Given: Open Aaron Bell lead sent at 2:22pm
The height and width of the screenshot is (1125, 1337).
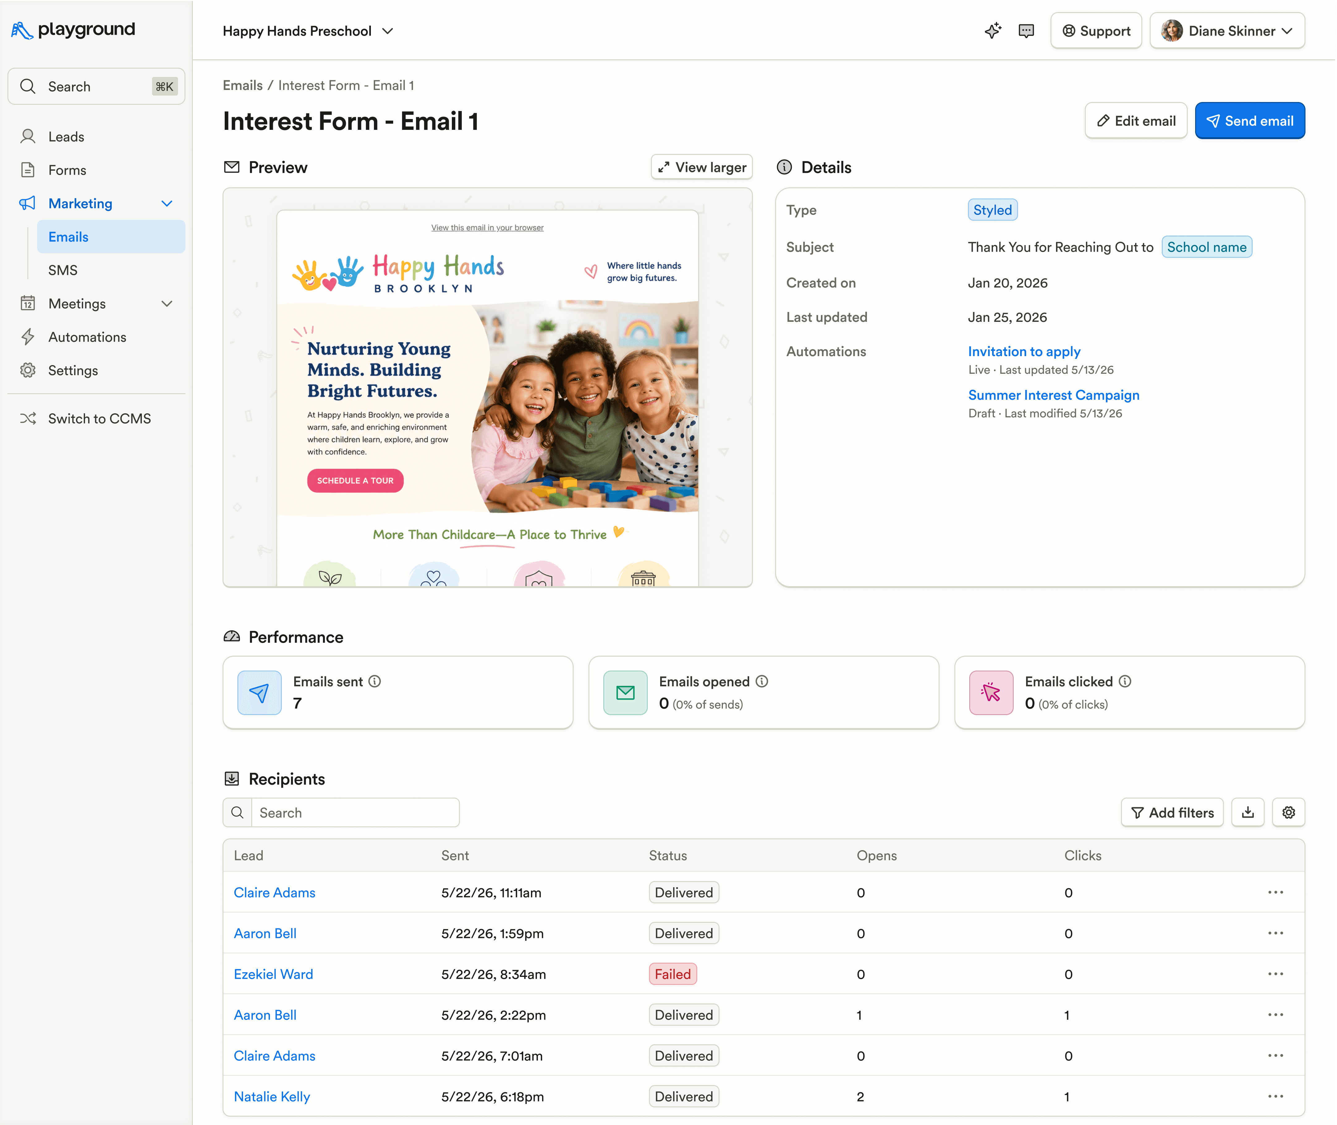Looking at the screenshot, I should [265, 1015].
